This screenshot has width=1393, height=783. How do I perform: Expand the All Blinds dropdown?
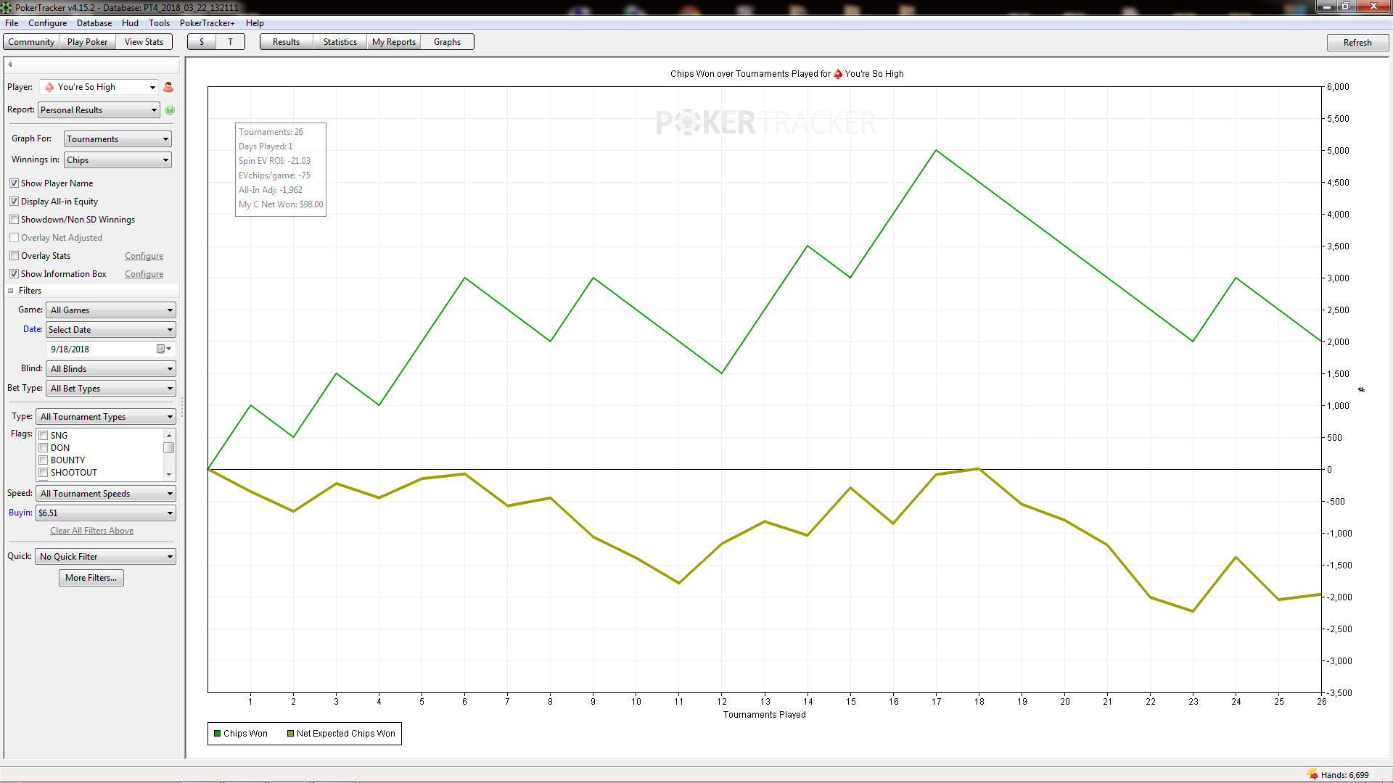click(111, 369)
